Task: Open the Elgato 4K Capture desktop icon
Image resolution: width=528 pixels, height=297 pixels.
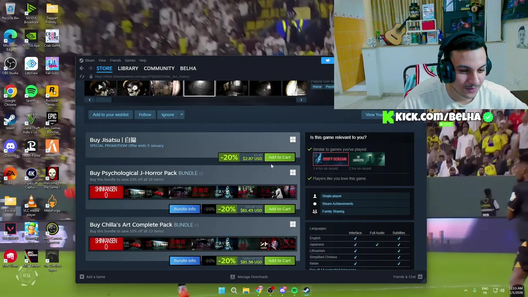Action: [x=31, y=178]
